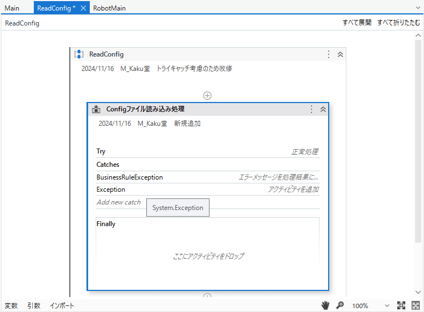Click the Finally section label

(106, 224)
